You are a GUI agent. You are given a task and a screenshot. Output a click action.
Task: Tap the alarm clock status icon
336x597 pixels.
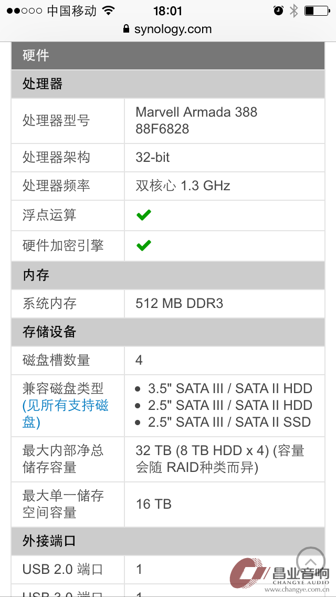(279, 11)
